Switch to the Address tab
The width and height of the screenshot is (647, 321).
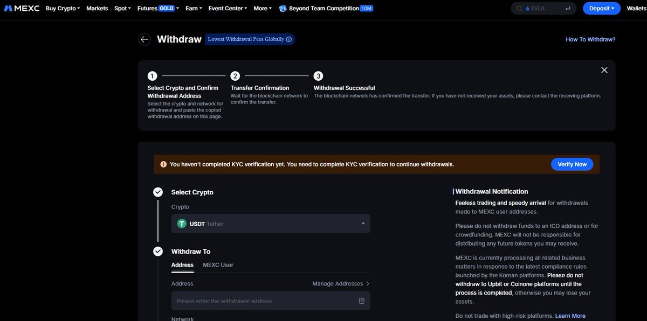coord(182,265)
